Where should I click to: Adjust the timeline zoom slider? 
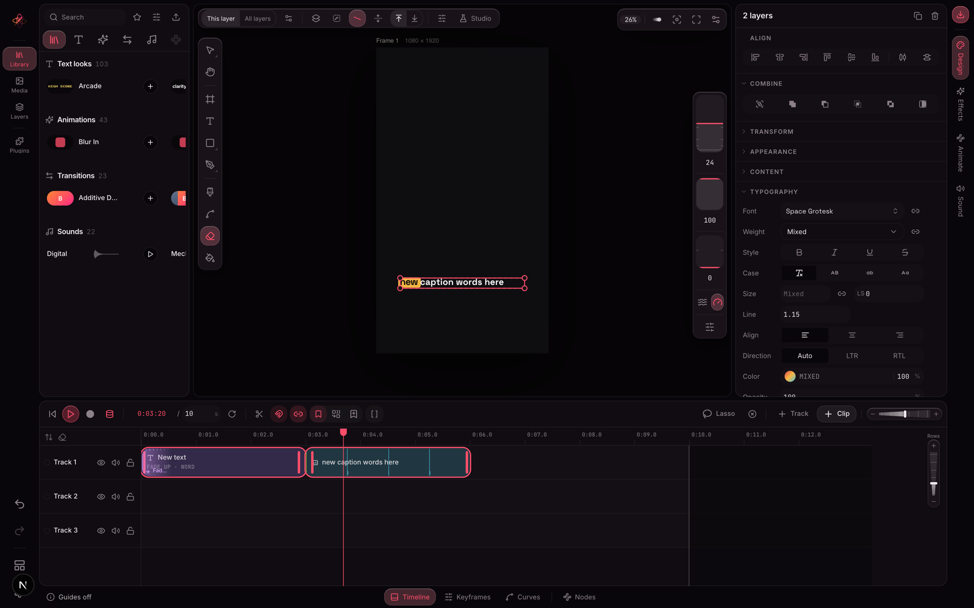[904, 414]
